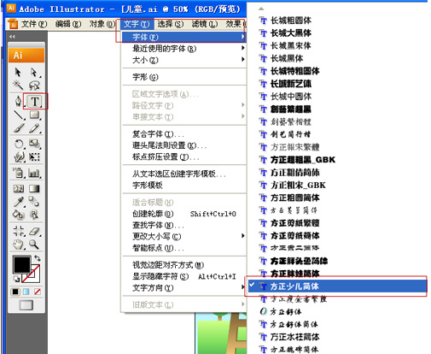Swap fill and stroke colors arrow

(38, 258)
